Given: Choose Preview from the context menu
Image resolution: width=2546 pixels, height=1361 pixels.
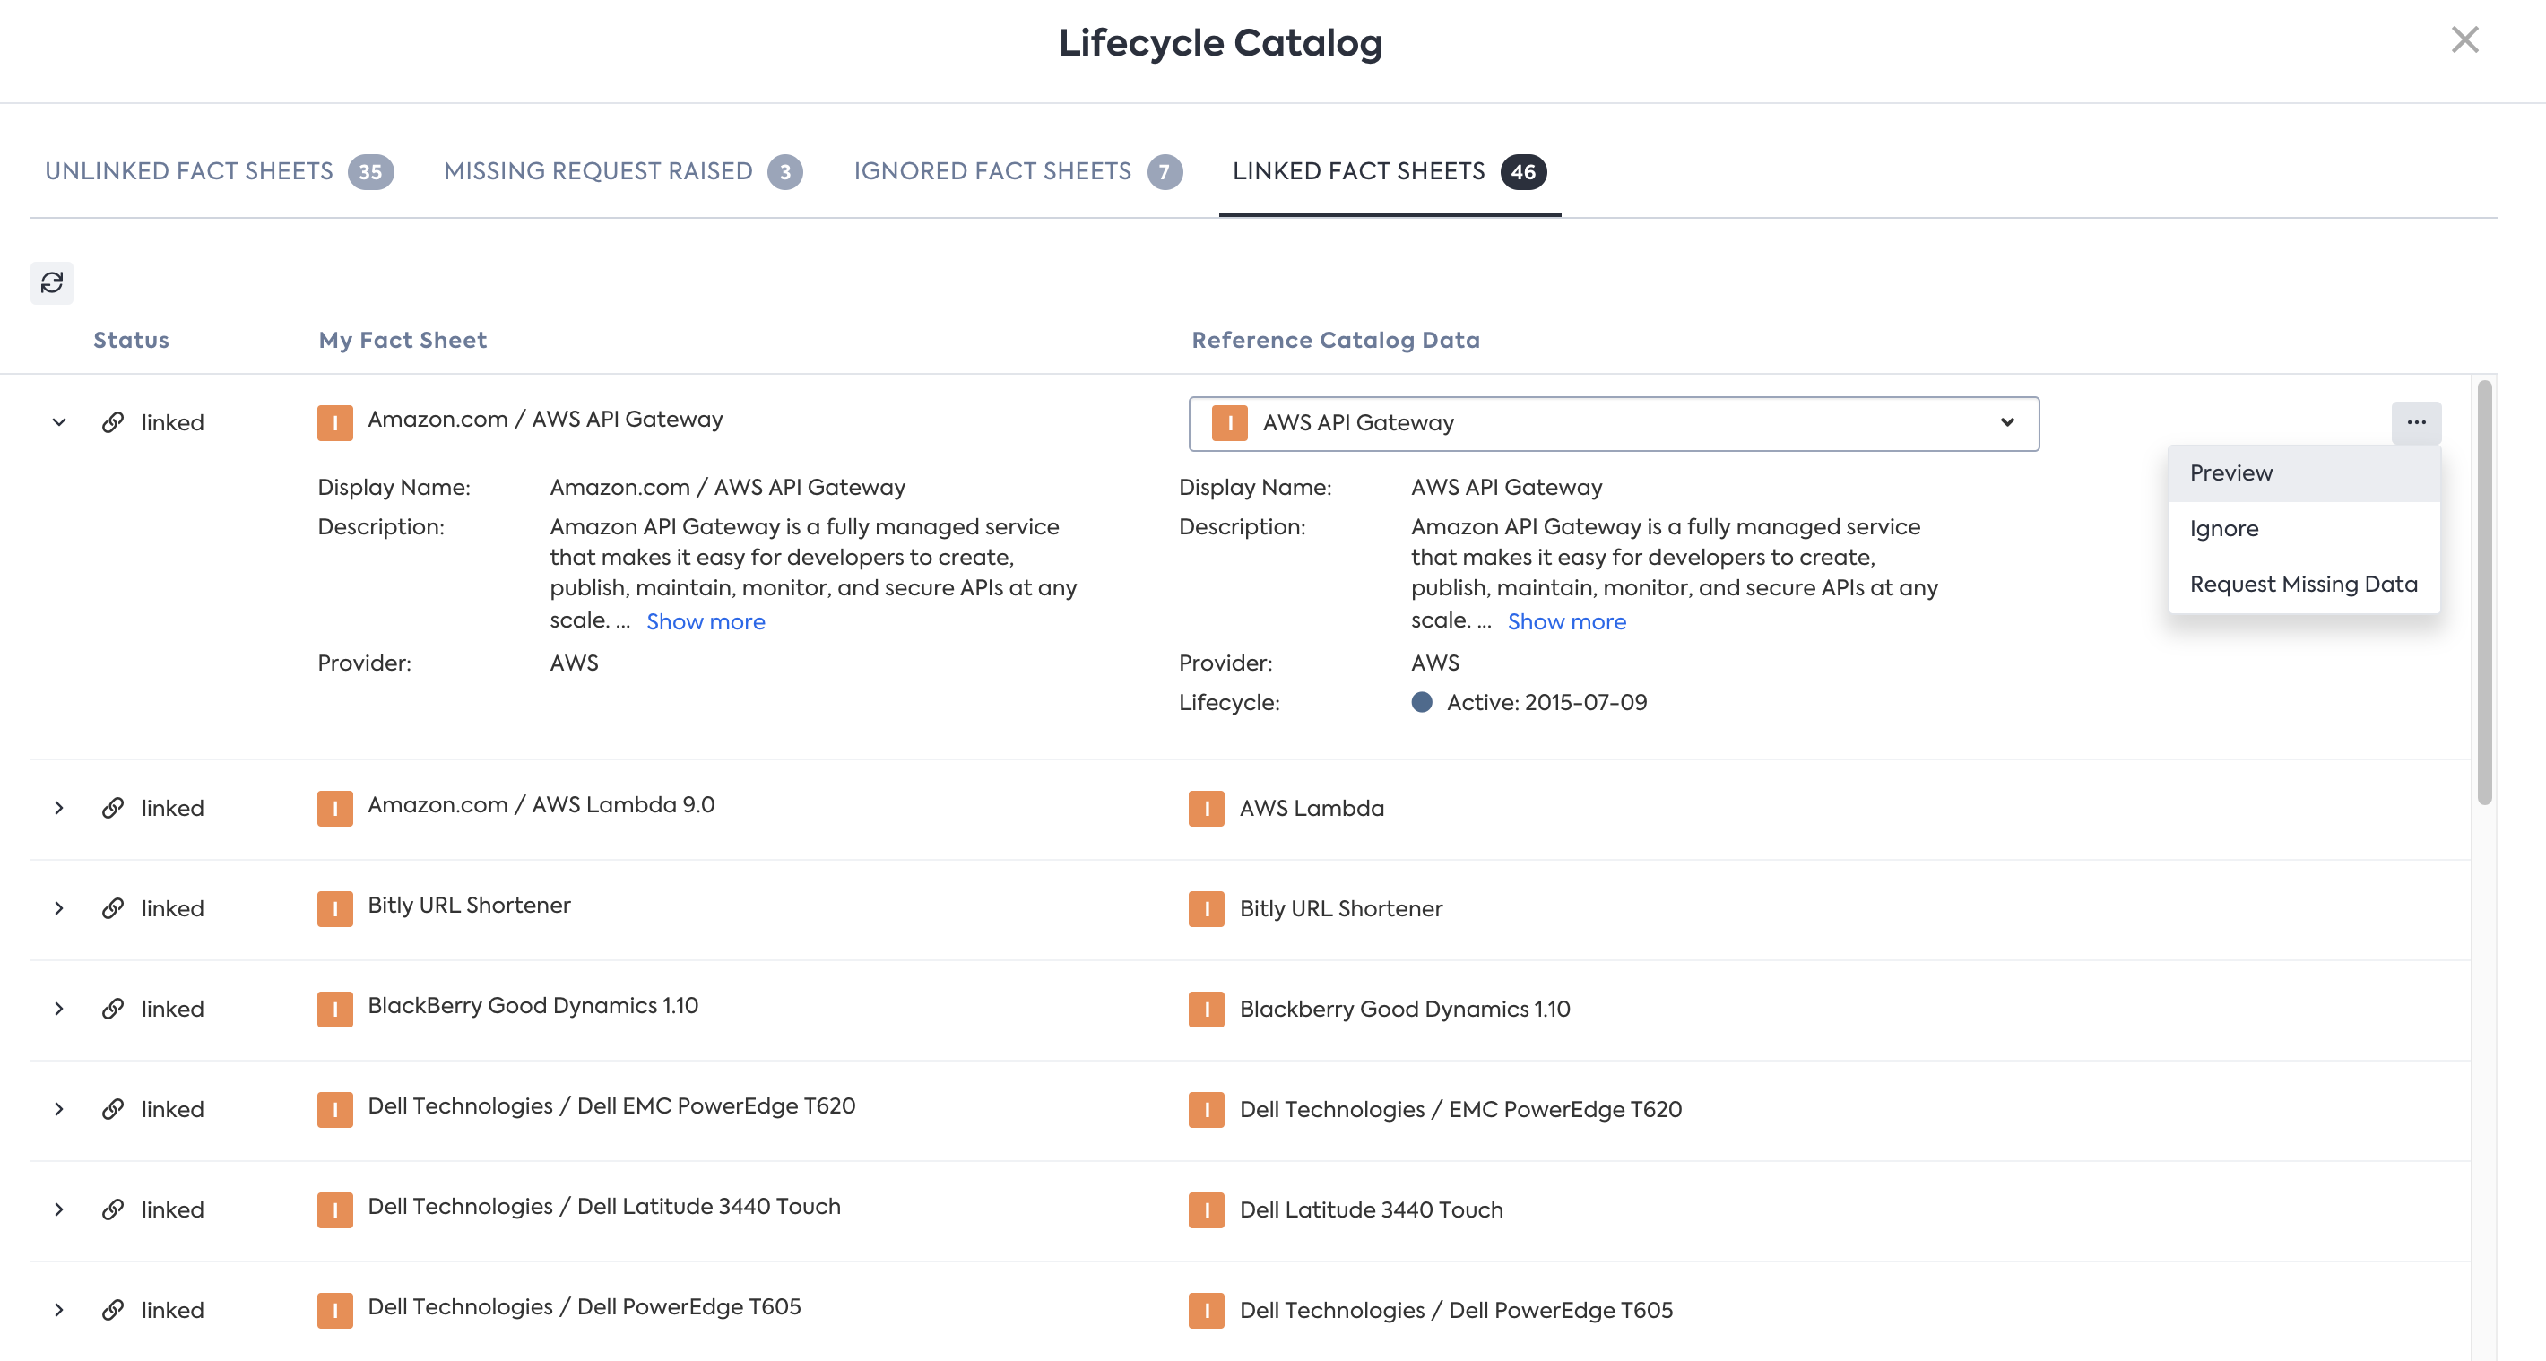Looking at the screenshot, I should [x=2303, y=473].
